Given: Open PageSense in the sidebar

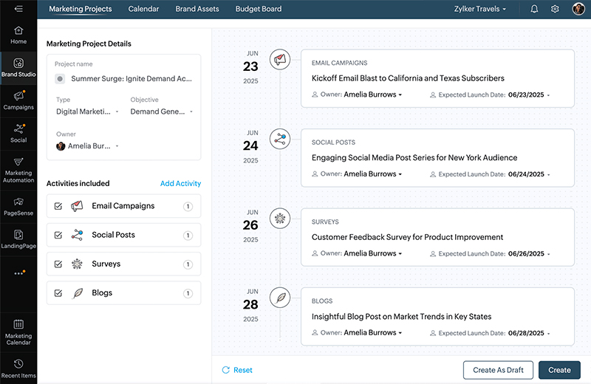Looking at the screenshot, I should [18, 205].
